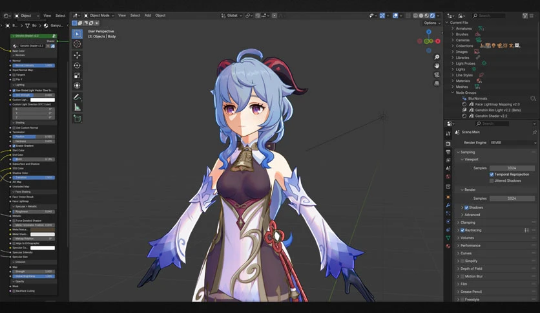Click the pan view hand icon

click(x=437, y=65)
